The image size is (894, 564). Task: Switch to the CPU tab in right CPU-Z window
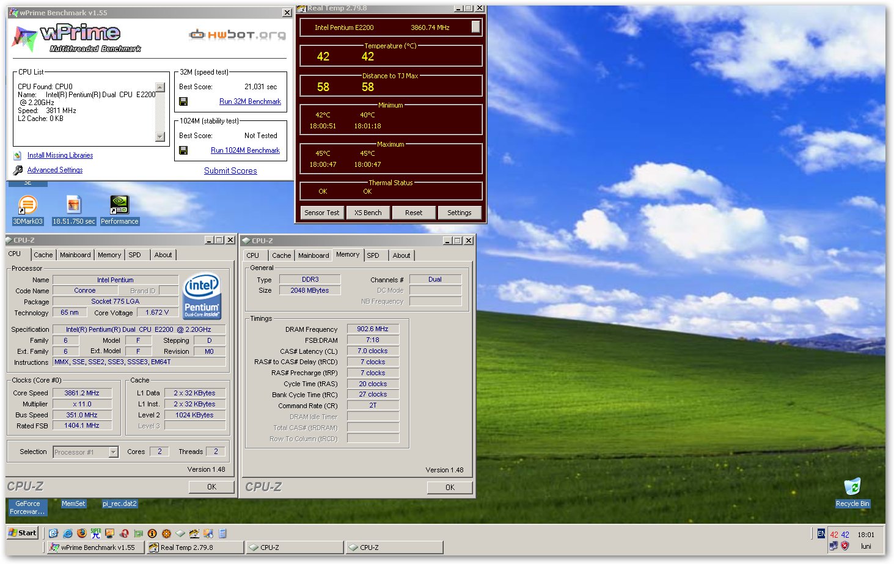point(253,255)
